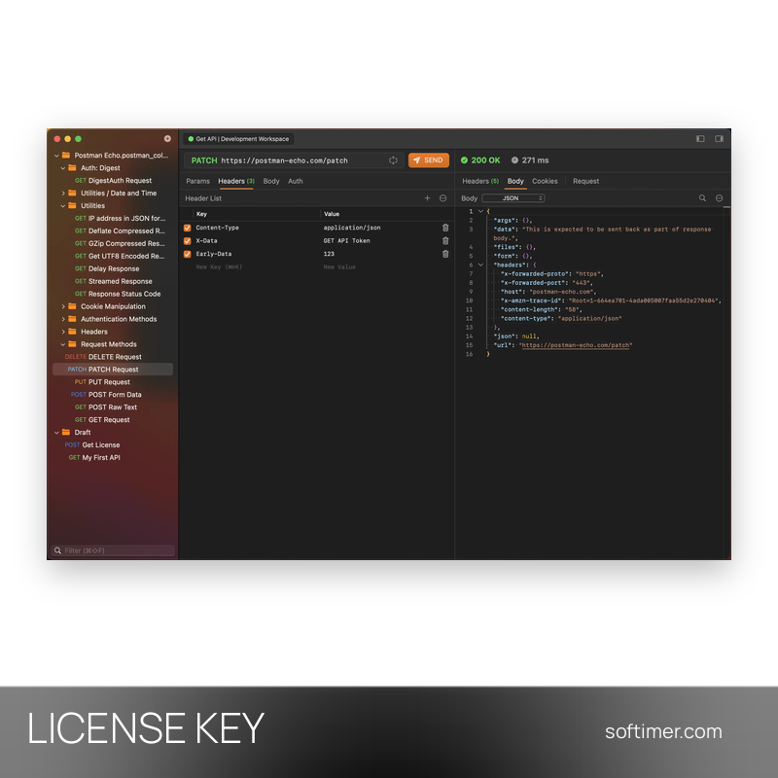The image size is (778, 778).
Task: Open the JSON body format dropdown
Action: pyautogui.click(x=513, y=198)
